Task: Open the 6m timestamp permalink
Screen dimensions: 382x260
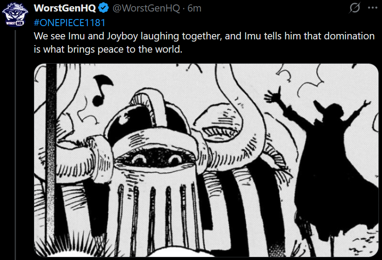Action: (194, 8)
